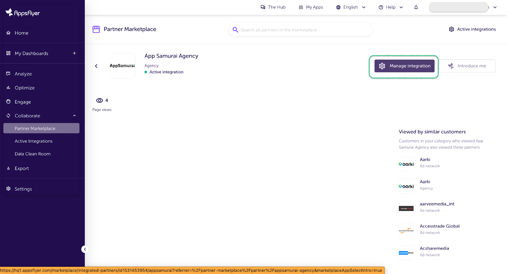Viewport: 507px width, 274px height.
Task: Collapse the sidebar with arrow button
Action: tap(85, 249)
